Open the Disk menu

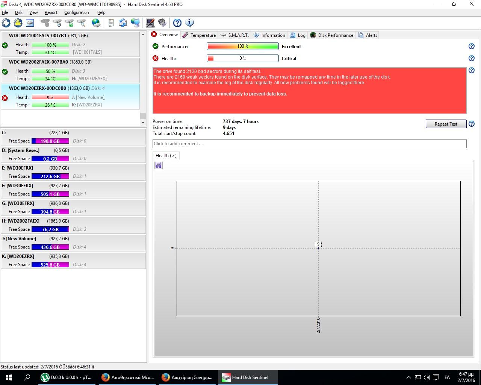point(19,12)
